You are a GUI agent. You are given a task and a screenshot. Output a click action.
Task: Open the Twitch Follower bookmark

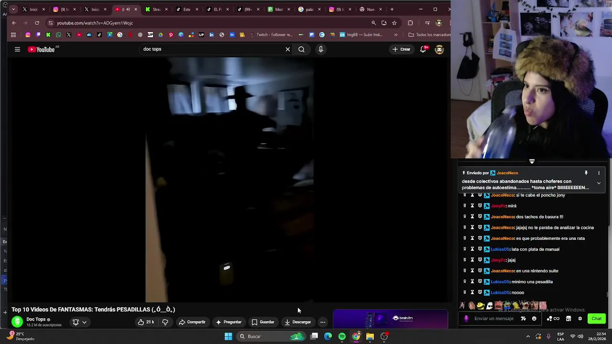[x=271, y=35]
